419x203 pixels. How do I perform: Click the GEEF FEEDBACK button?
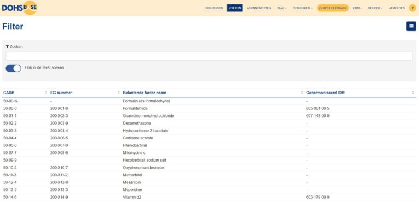333,8
